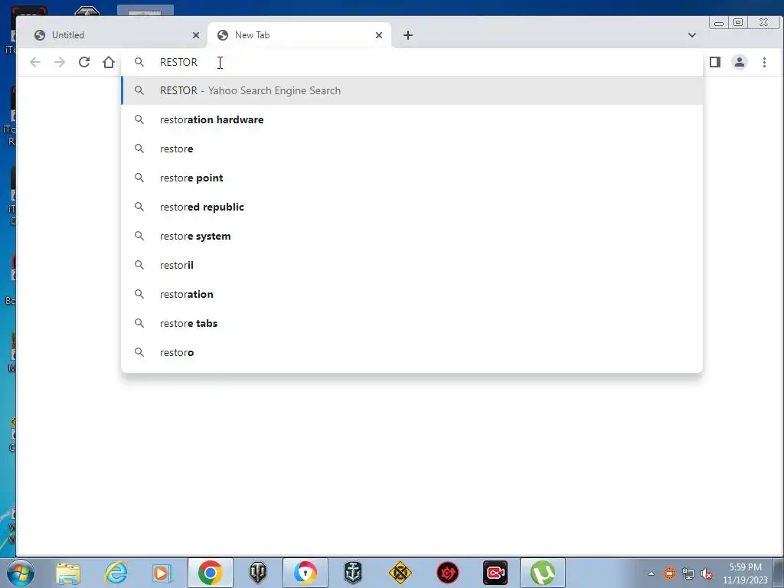Image resolution: width=784 pixels, height=588 pixels.
Task: Expand the tab search chevron
Action: (692, 35)
